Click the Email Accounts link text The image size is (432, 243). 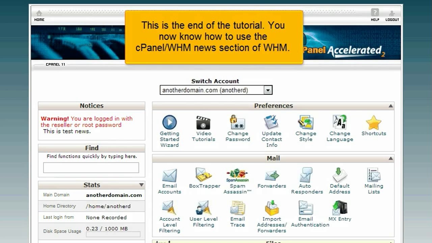[x=169, y=189]
